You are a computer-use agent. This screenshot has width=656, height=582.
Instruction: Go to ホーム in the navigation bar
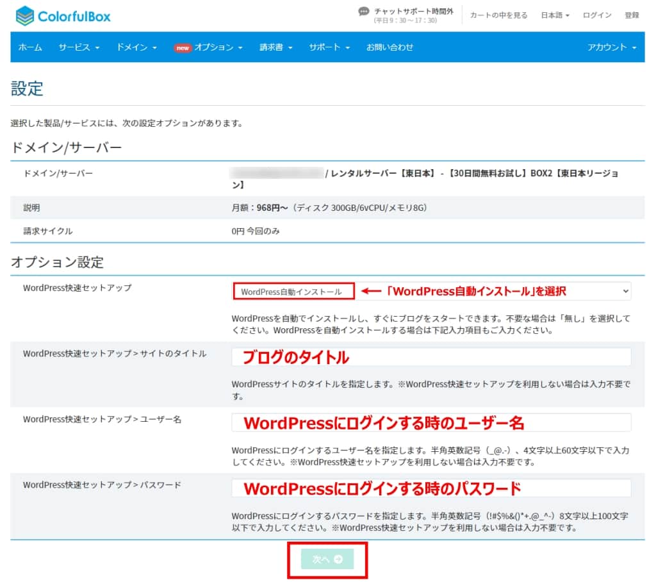click(x=30, y=47)
